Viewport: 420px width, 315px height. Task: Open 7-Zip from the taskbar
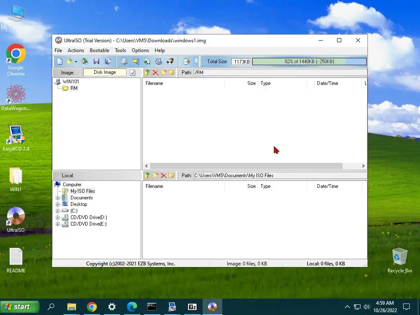click(192, 307)
